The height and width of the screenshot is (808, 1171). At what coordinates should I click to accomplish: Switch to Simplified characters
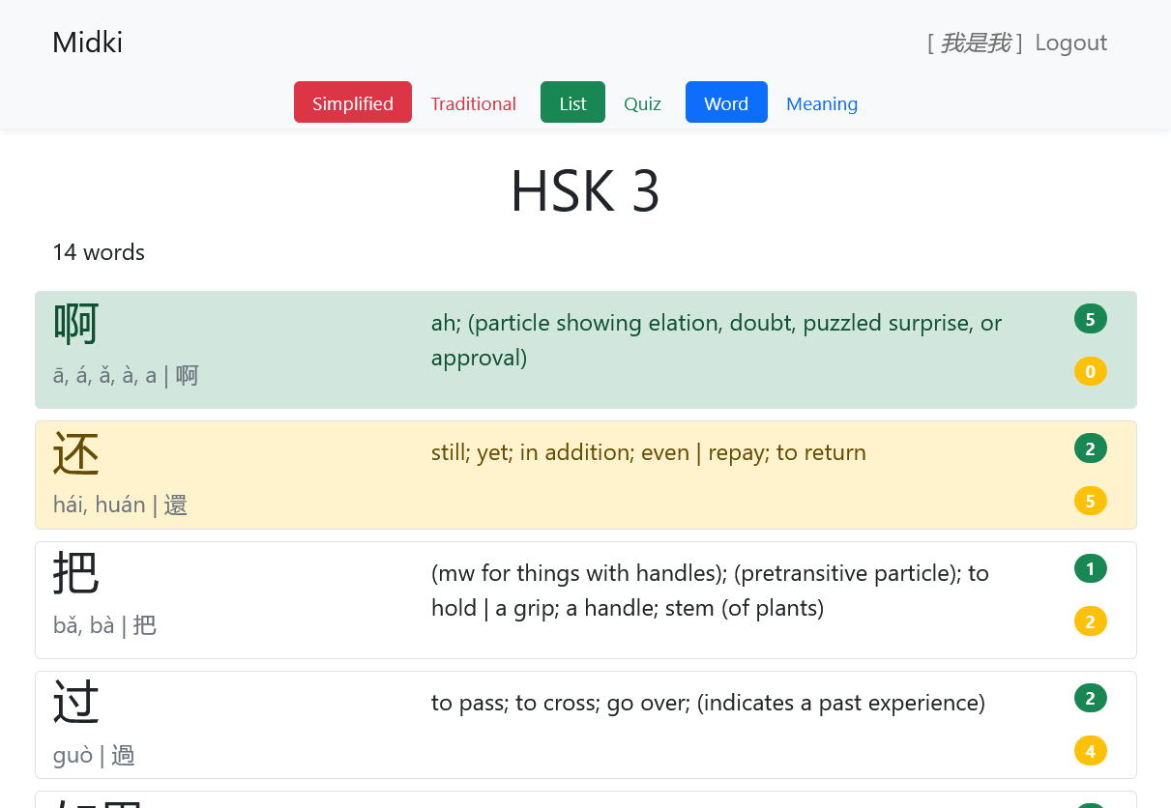352,103
